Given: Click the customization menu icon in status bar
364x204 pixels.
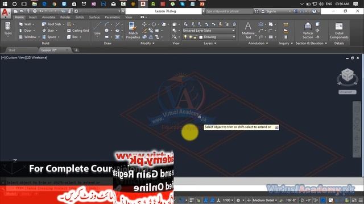Looking at the screenshot, I should [x=361, y=200].
